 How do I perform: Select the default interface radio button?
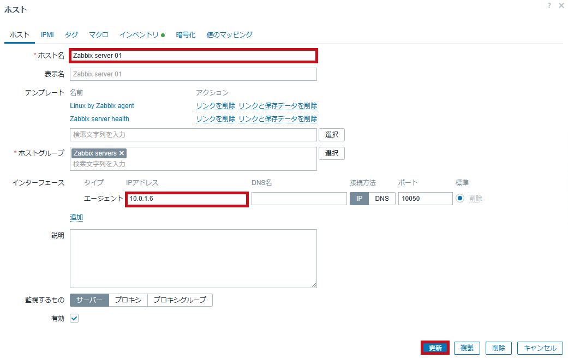[459, 198]
